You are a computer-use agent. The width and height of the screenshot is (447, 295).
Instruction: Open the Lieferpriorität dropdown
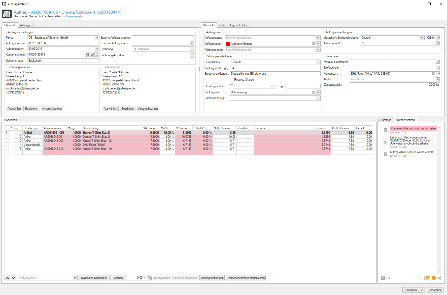pos(438,43)
